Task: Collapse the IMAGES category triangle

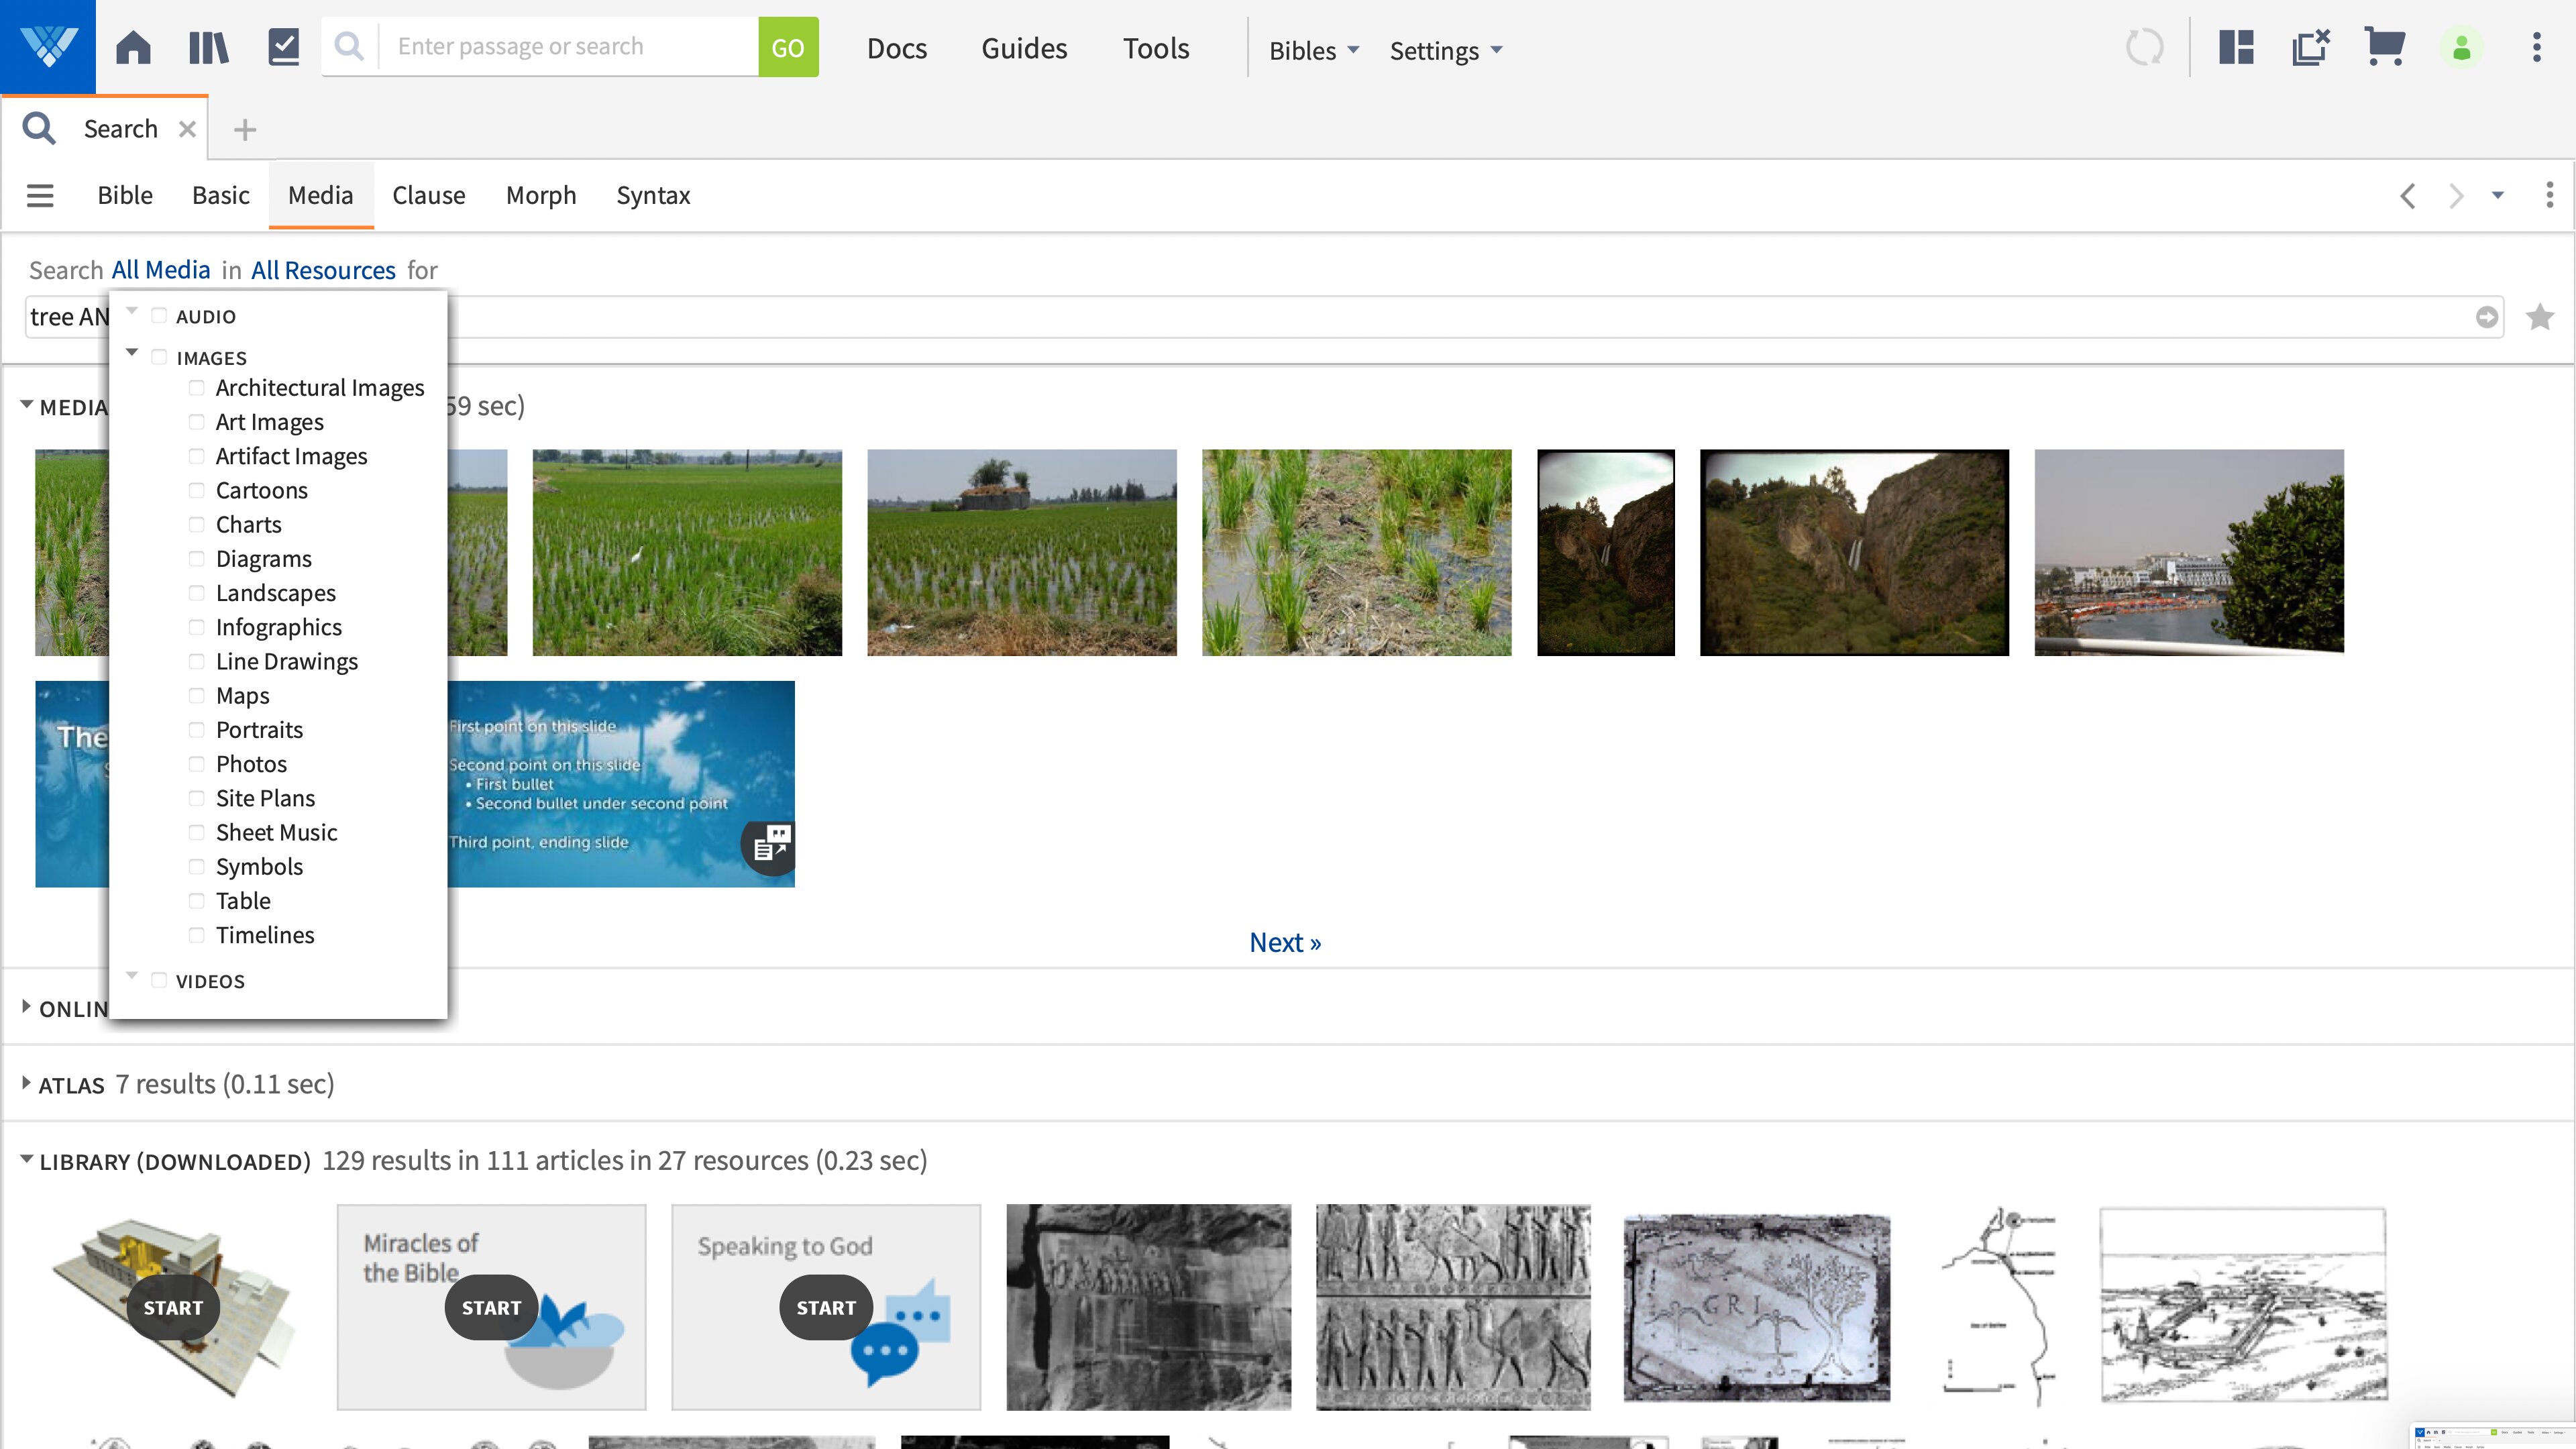Action: (x=132, y=352)
